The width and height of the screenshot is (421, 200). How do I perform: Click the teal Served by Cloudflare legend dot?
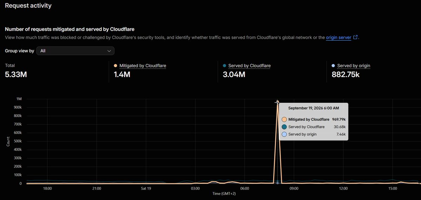[224, 65]
